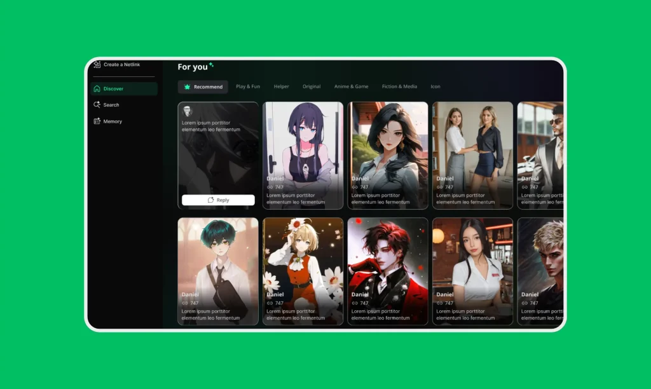Screen dimensions: 651x389
Task: Go to the Fiction & Media tab
Action: click(399, 86)
